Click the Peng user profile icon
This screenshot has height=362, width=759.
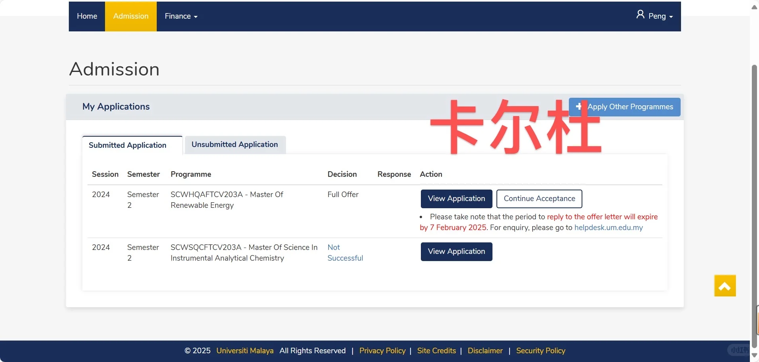coord(641,15)
